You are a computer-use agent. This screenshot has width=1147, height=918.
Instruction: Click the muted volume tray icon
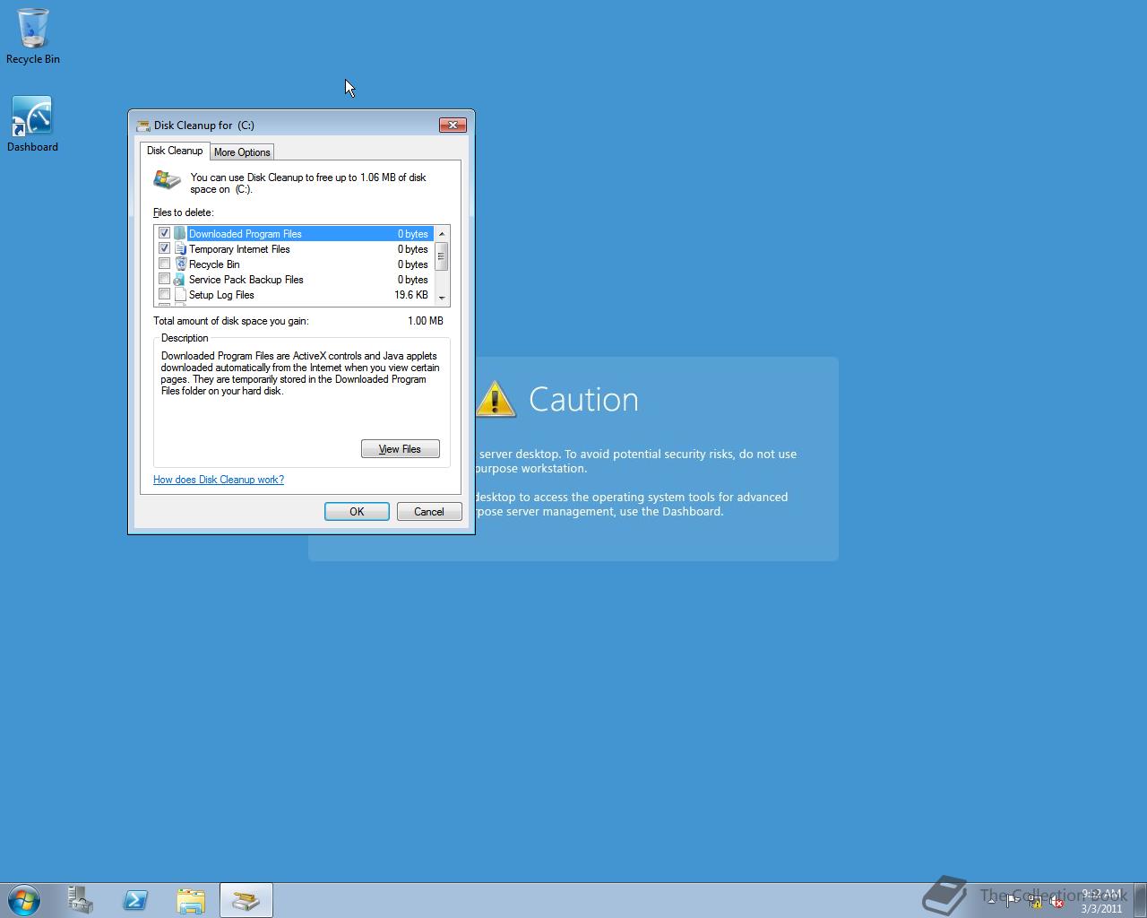pyautogui.click(x=1056, y=902)
